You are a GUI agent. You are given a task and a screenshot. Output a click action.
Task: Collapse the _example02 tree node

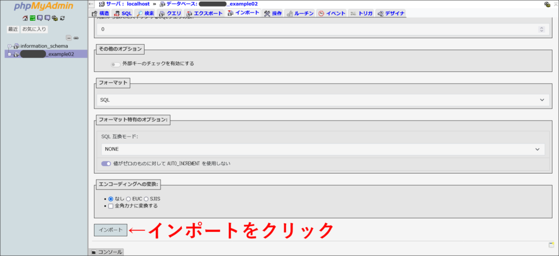(9, 54)
